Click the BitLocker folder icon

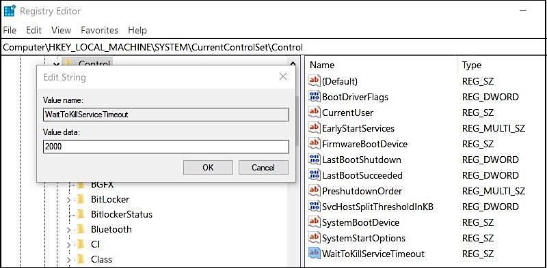click(81, 199)
